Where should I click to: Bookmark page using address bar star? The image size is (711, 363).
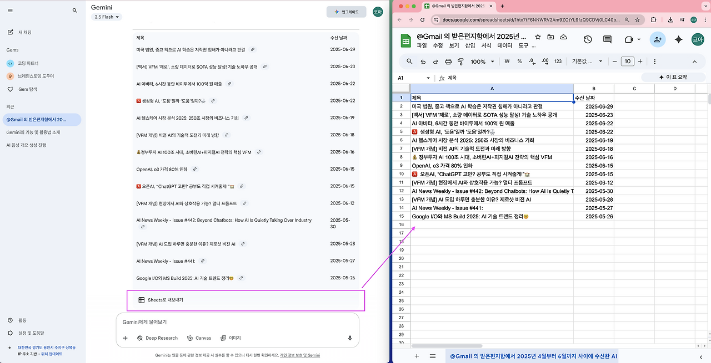click(x=638, y=19)
